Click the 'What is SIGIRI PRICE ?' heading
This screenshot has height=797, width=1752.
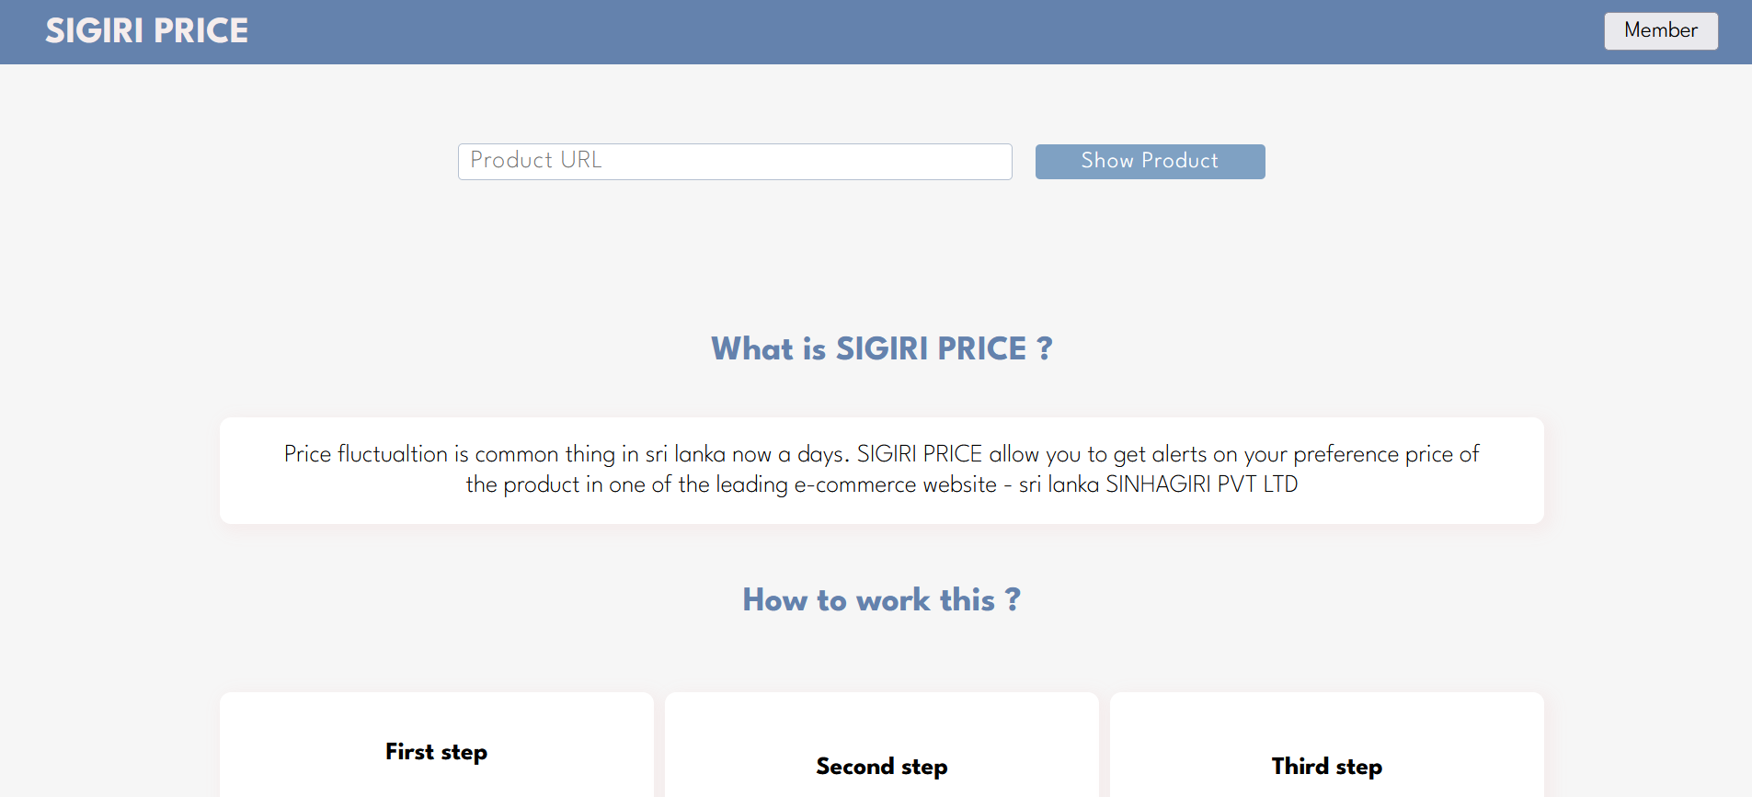coord(880,349)
